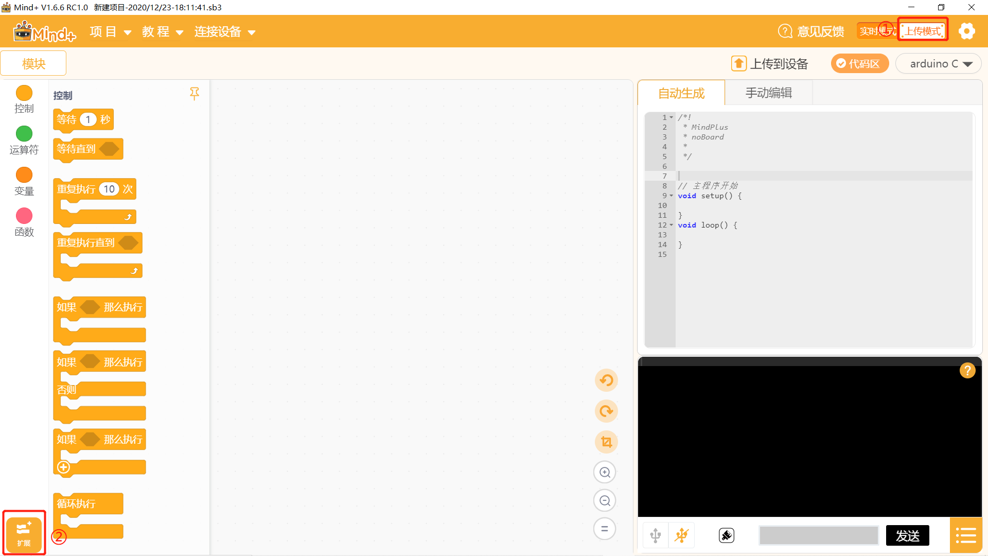Collapse void setup fold arrow line 9
The width and height of the screenshot is (988, 556).
pos(672,196)
